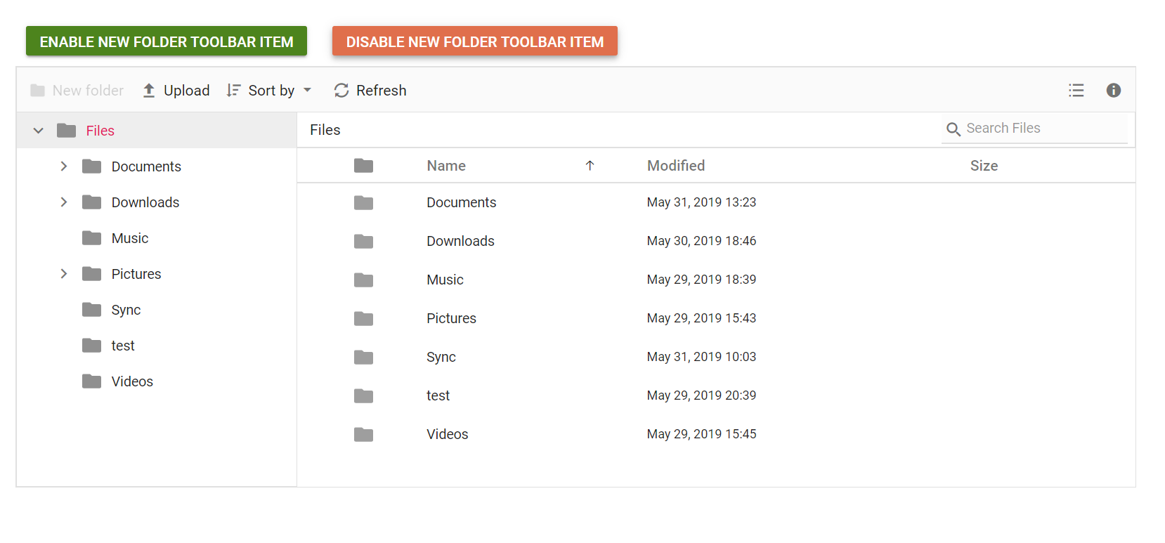Image resolution: width=1165 pixels, height=543 pixels.
Task: Click the New folder toolbar item
Action: (x=77, y=91)
